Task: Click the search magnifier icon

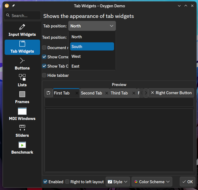Action: pos(8,15)
